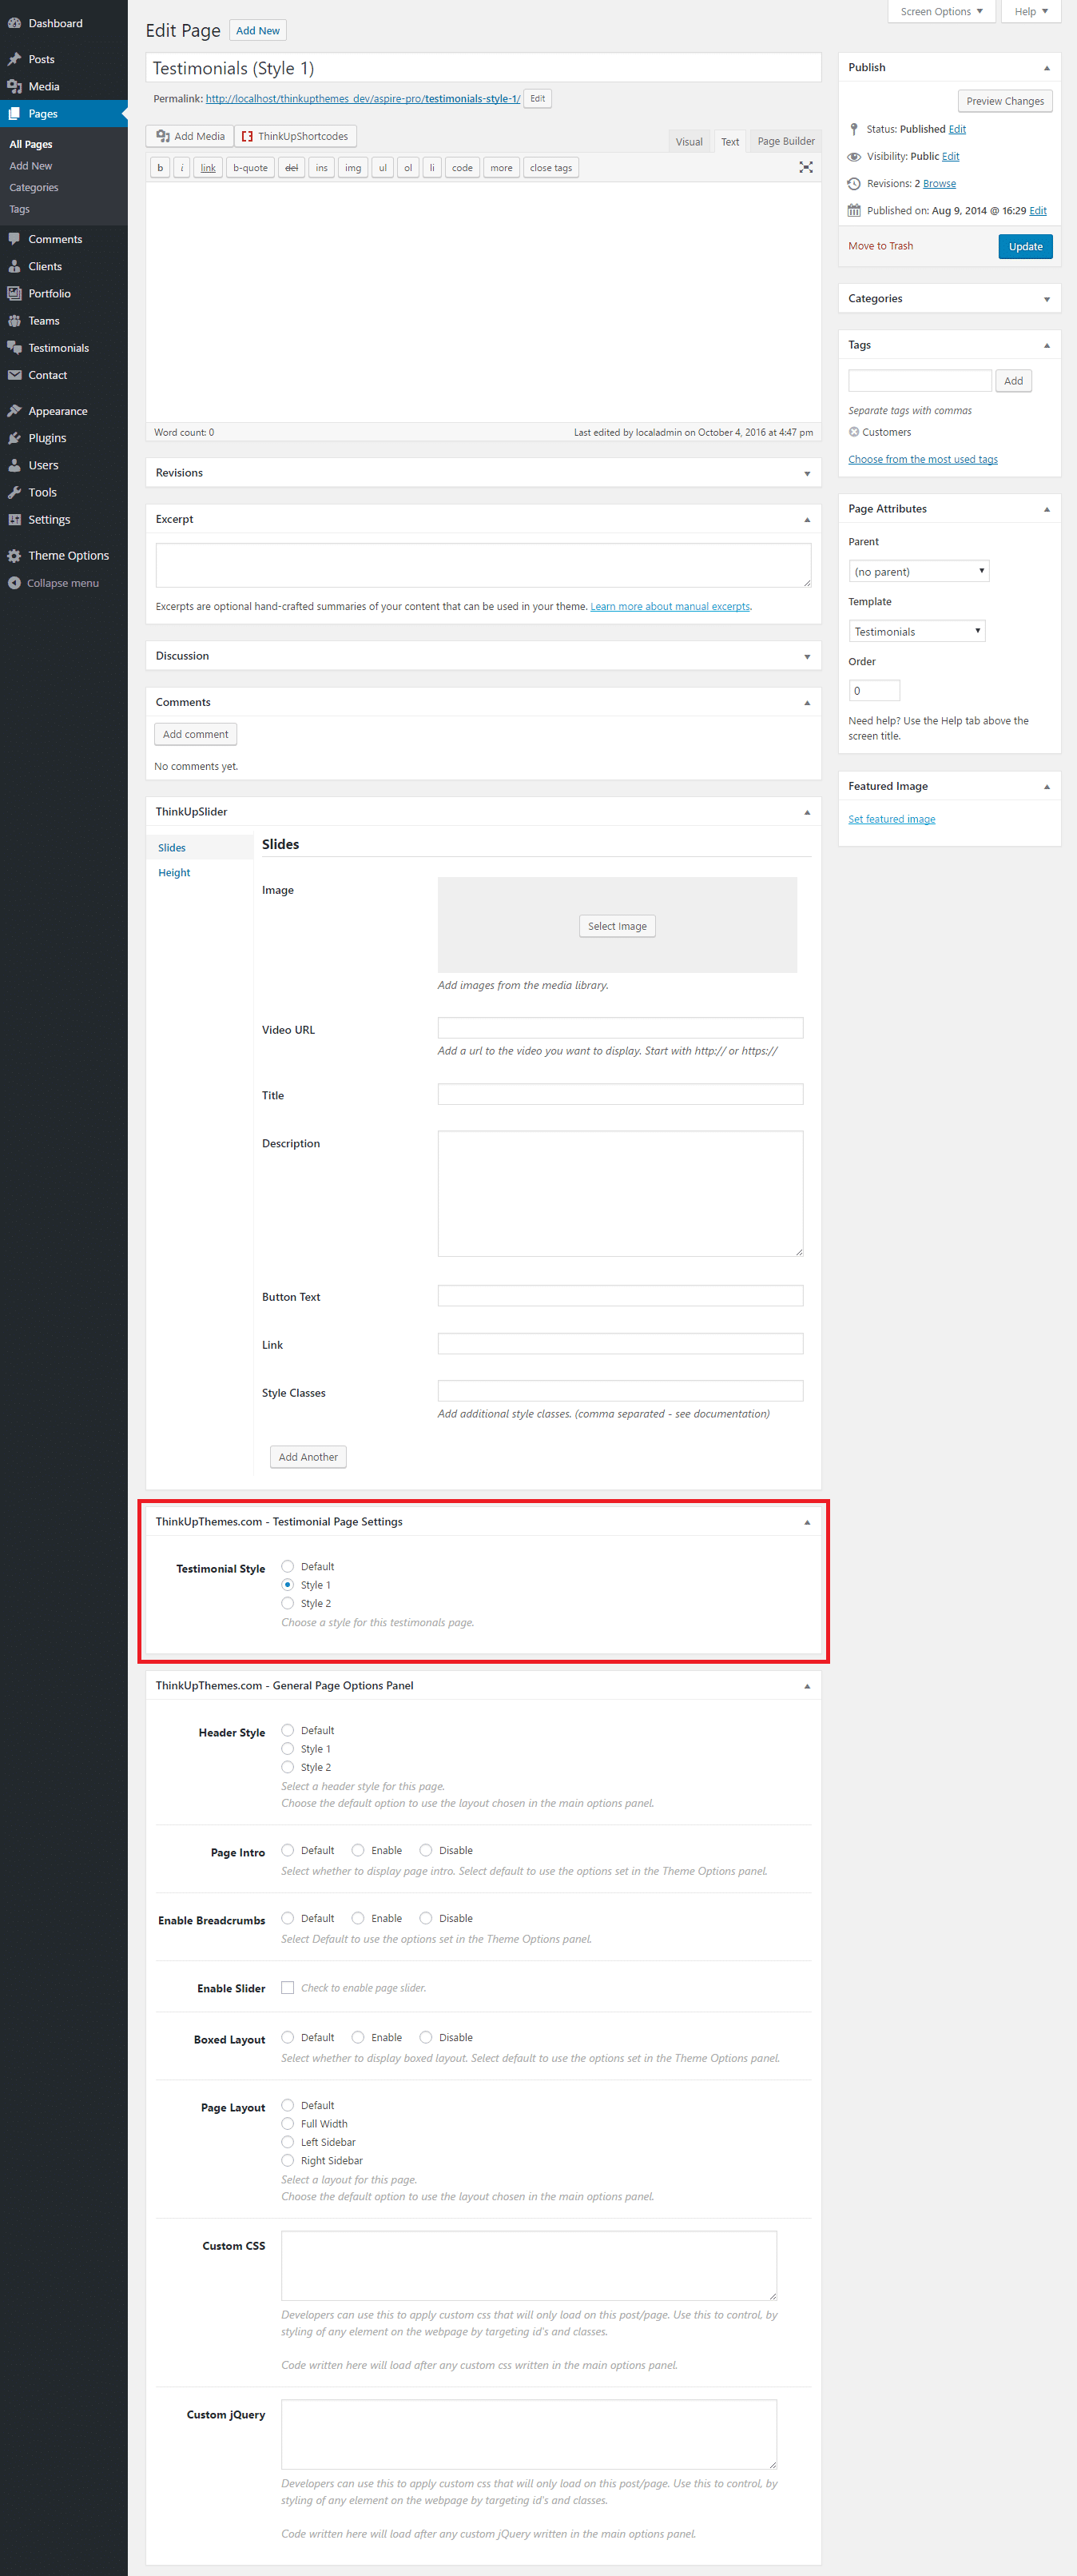Click the Video URL input field
Viewport: 1077px width, 2576px height.
pos(619,1028)
